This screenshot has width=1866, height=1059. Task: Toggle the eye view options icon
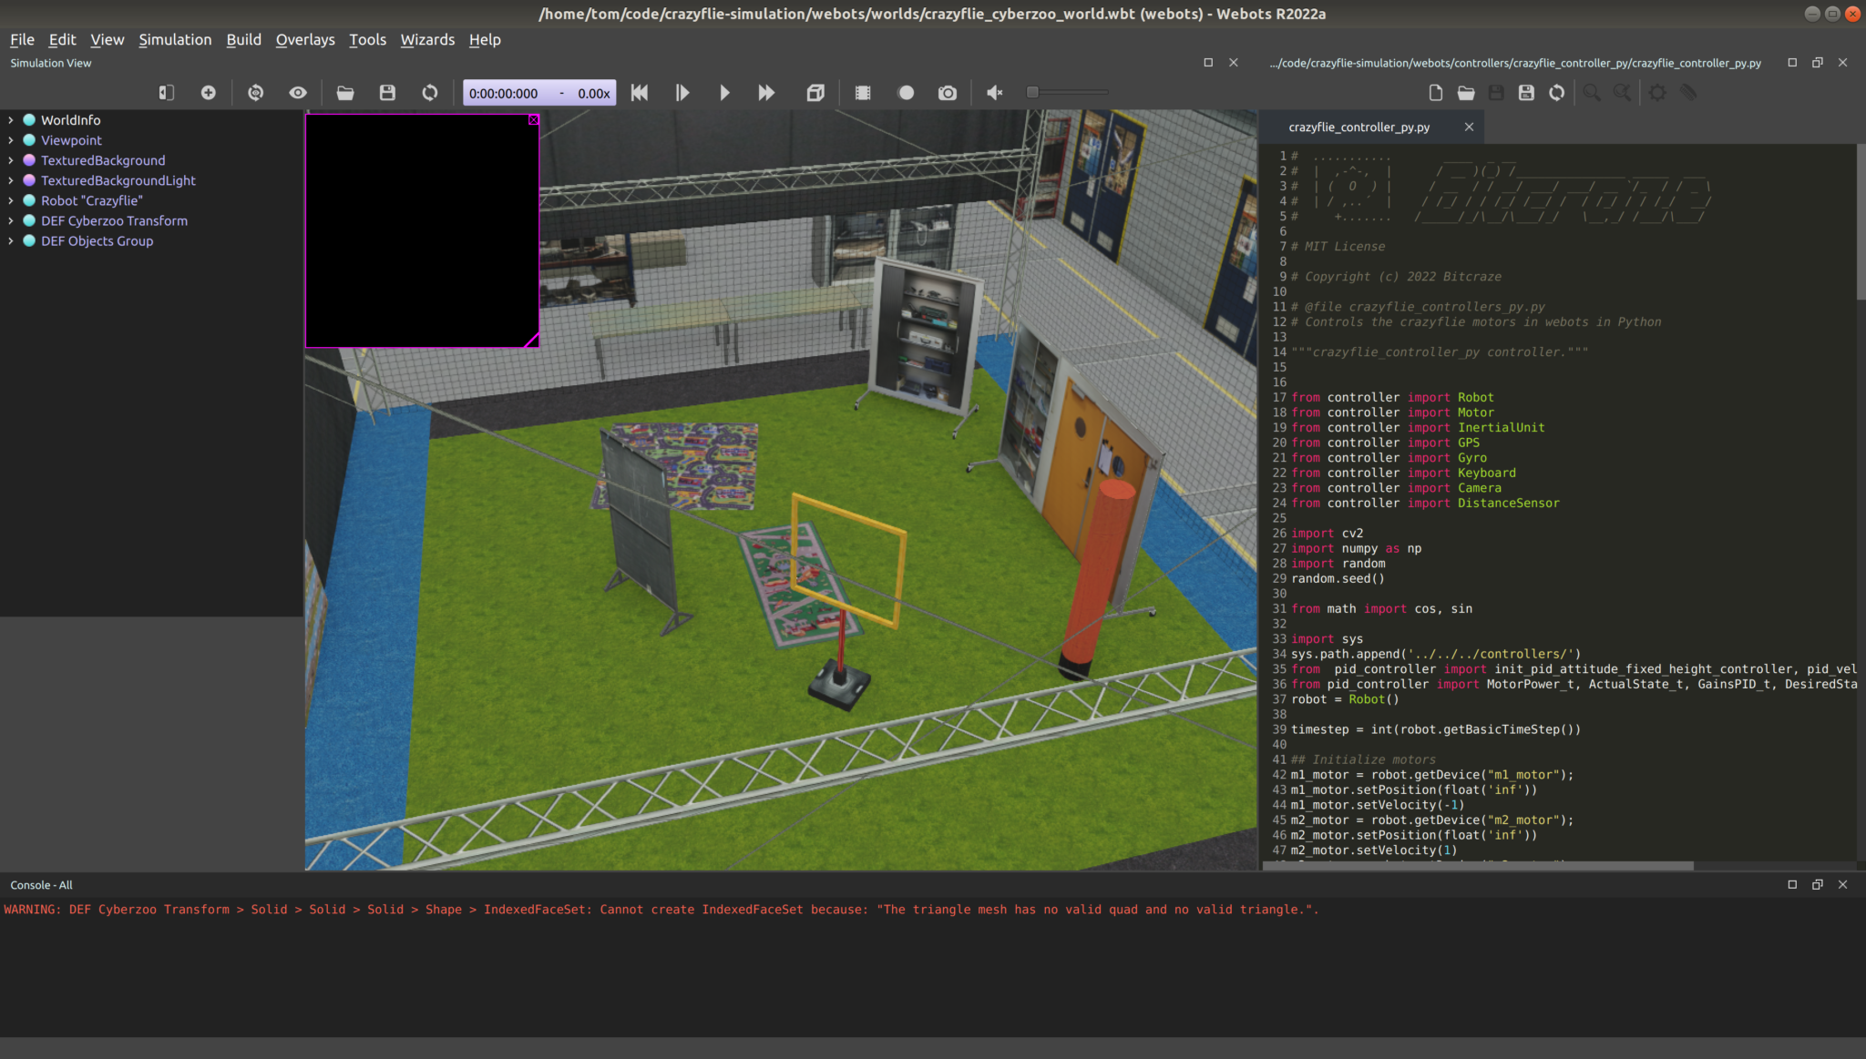click(x=298, y=93)
